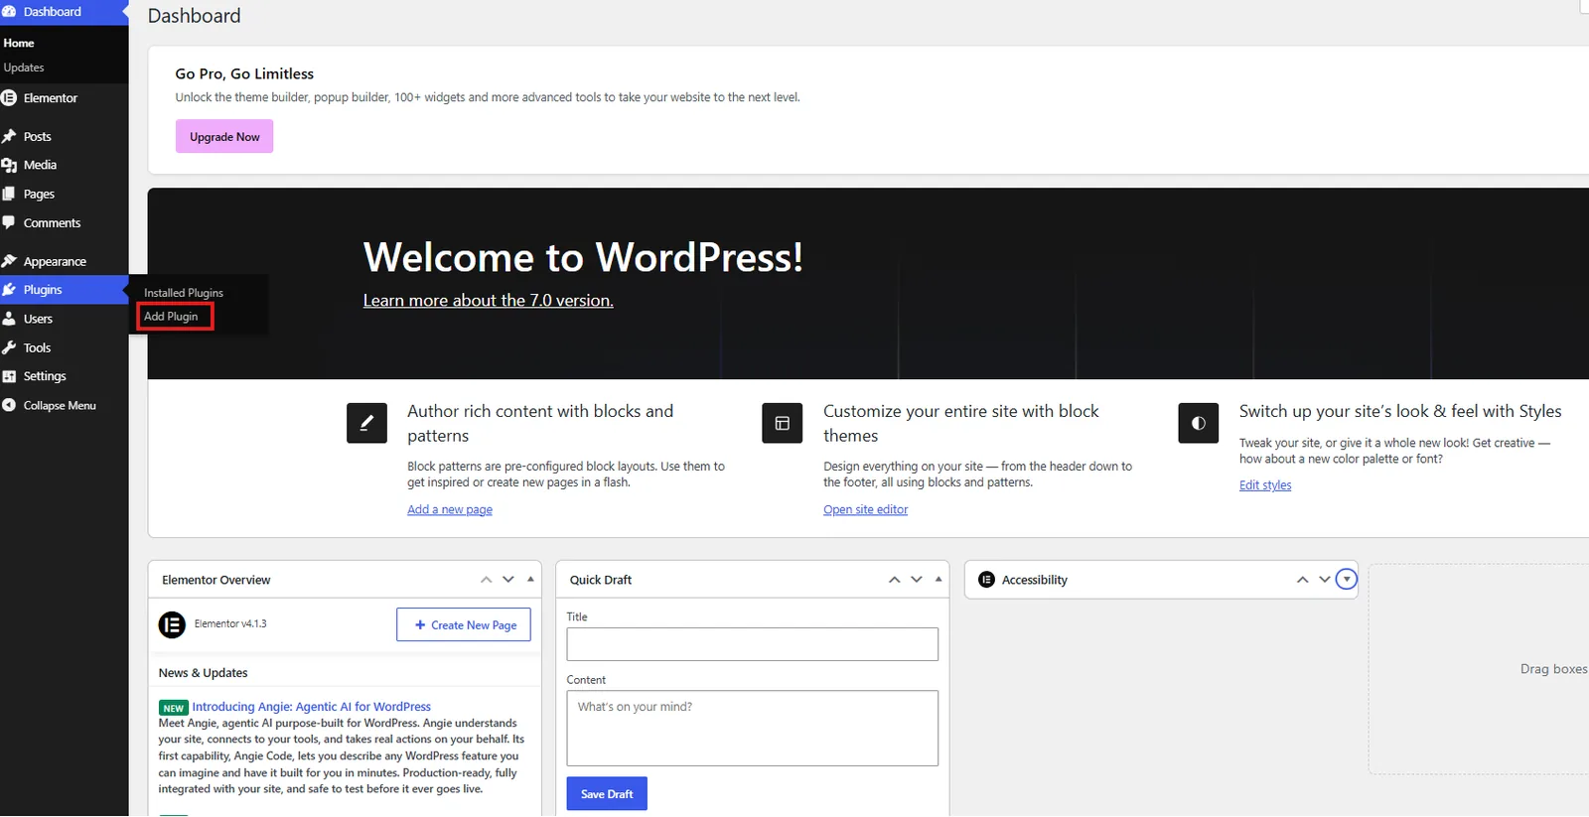Click the layout icon beside Customize your entire site
The width and height of the screenshot is (1589, 817).
(x=782, y=423)
